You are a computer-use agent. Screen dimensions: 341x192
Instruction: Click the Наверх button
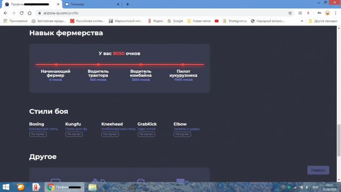[318, 170]
